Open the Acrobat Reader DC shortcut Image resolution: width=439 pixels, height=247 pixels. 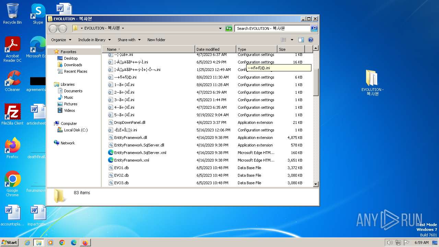12,49
